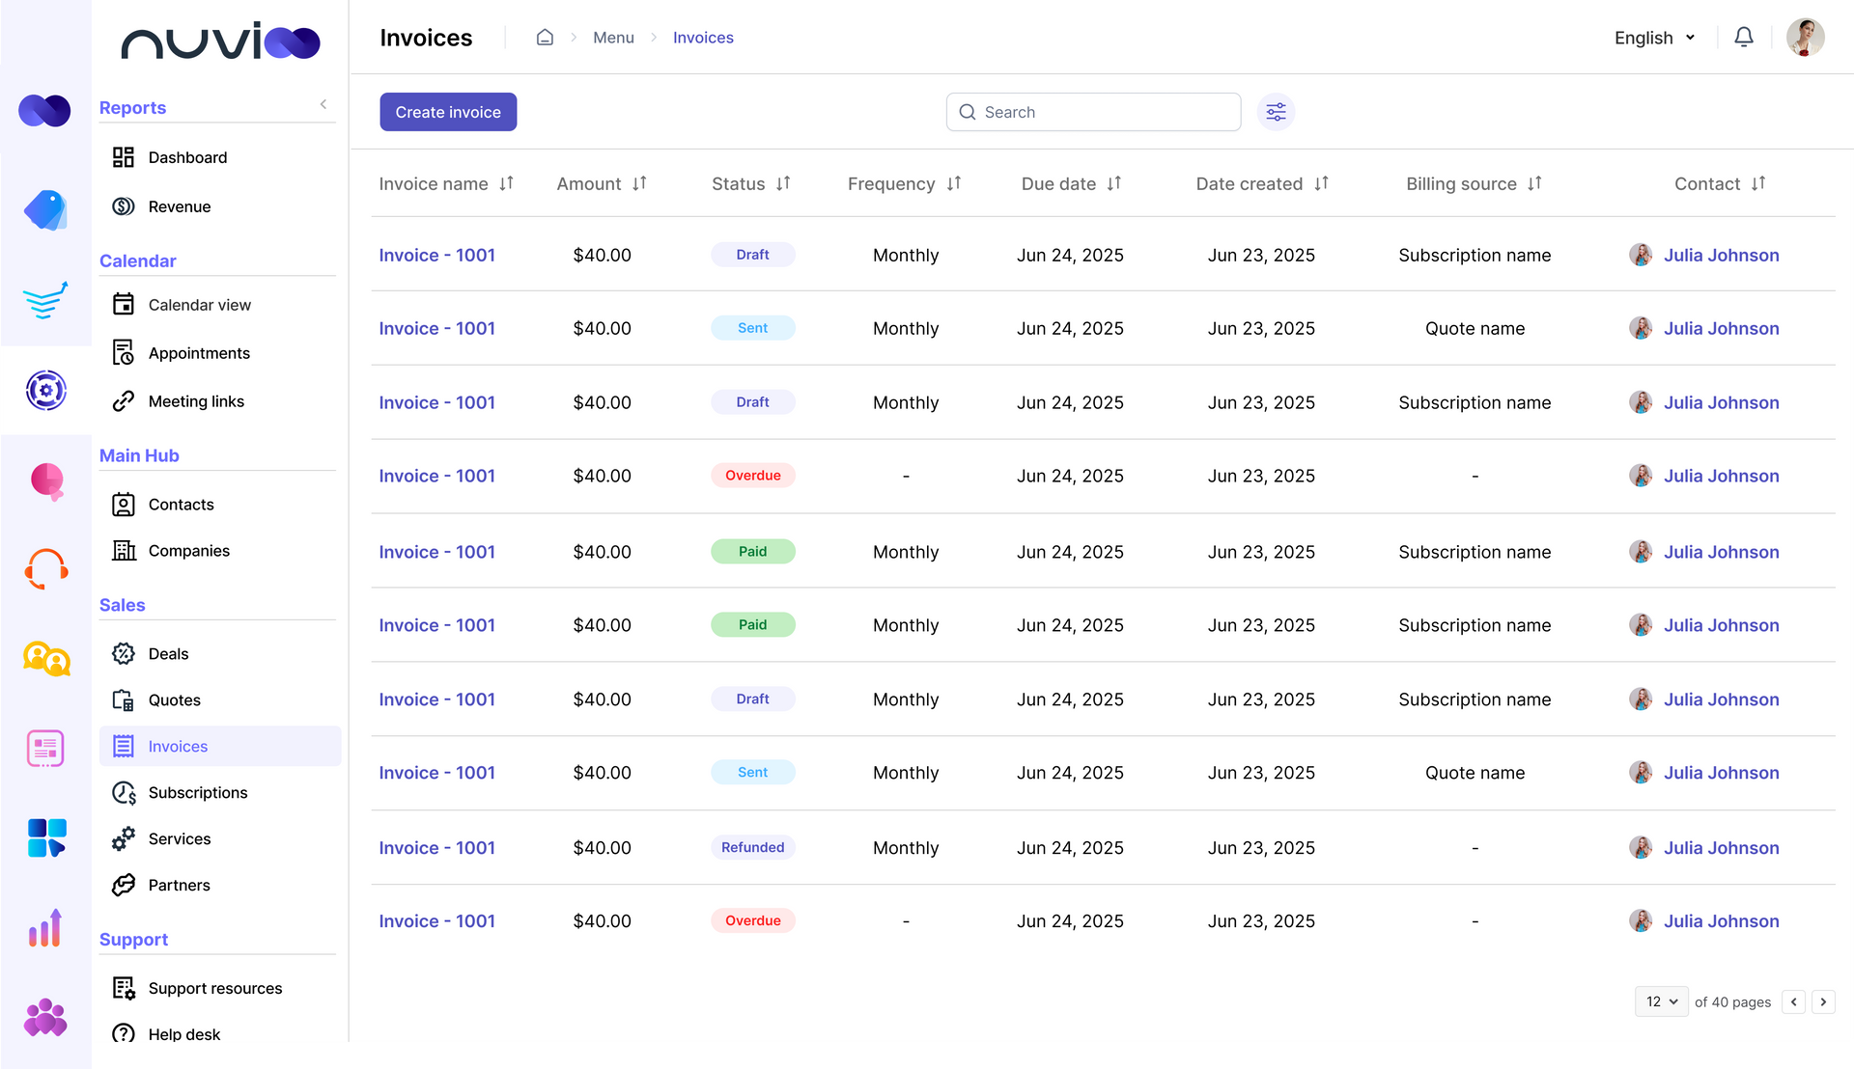Open the English language dropdown
This screenshot has height=1069, width=1854.
[1653, 38]
